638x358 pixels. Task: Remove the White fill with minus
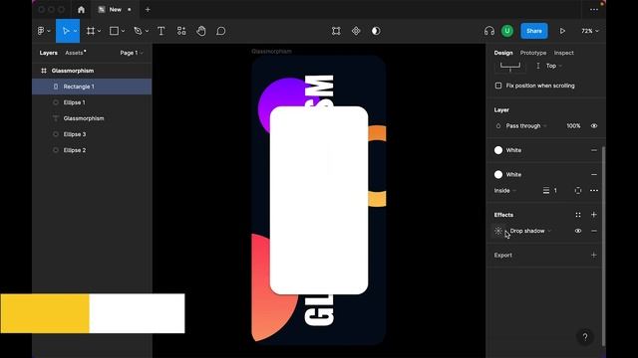coord(594,150)
